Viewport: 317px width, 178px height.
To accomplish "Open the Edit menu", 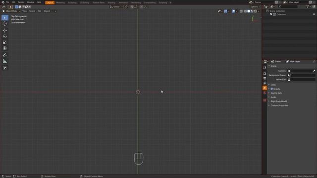I will click(x=13, y=2).
